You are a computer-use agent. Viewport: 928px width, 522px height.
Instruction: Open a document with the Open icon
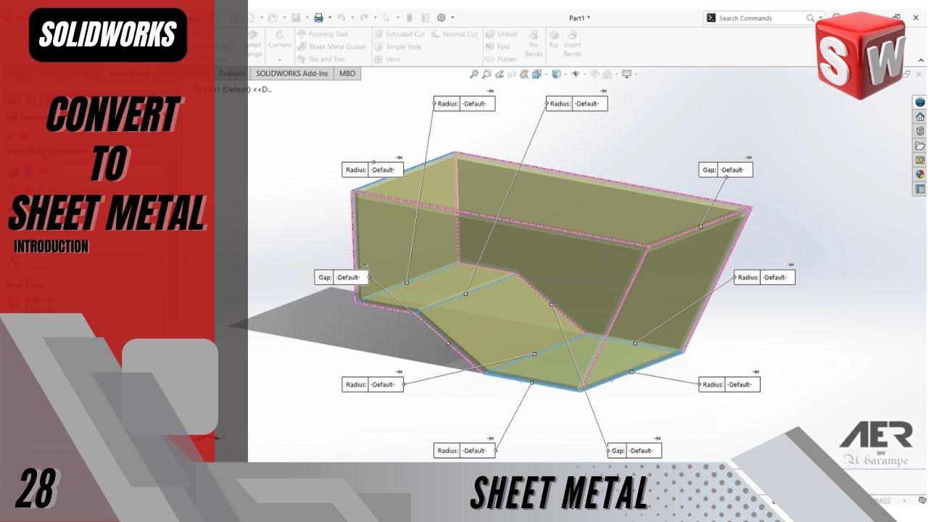pyautogui.click(x=272, y=17)
